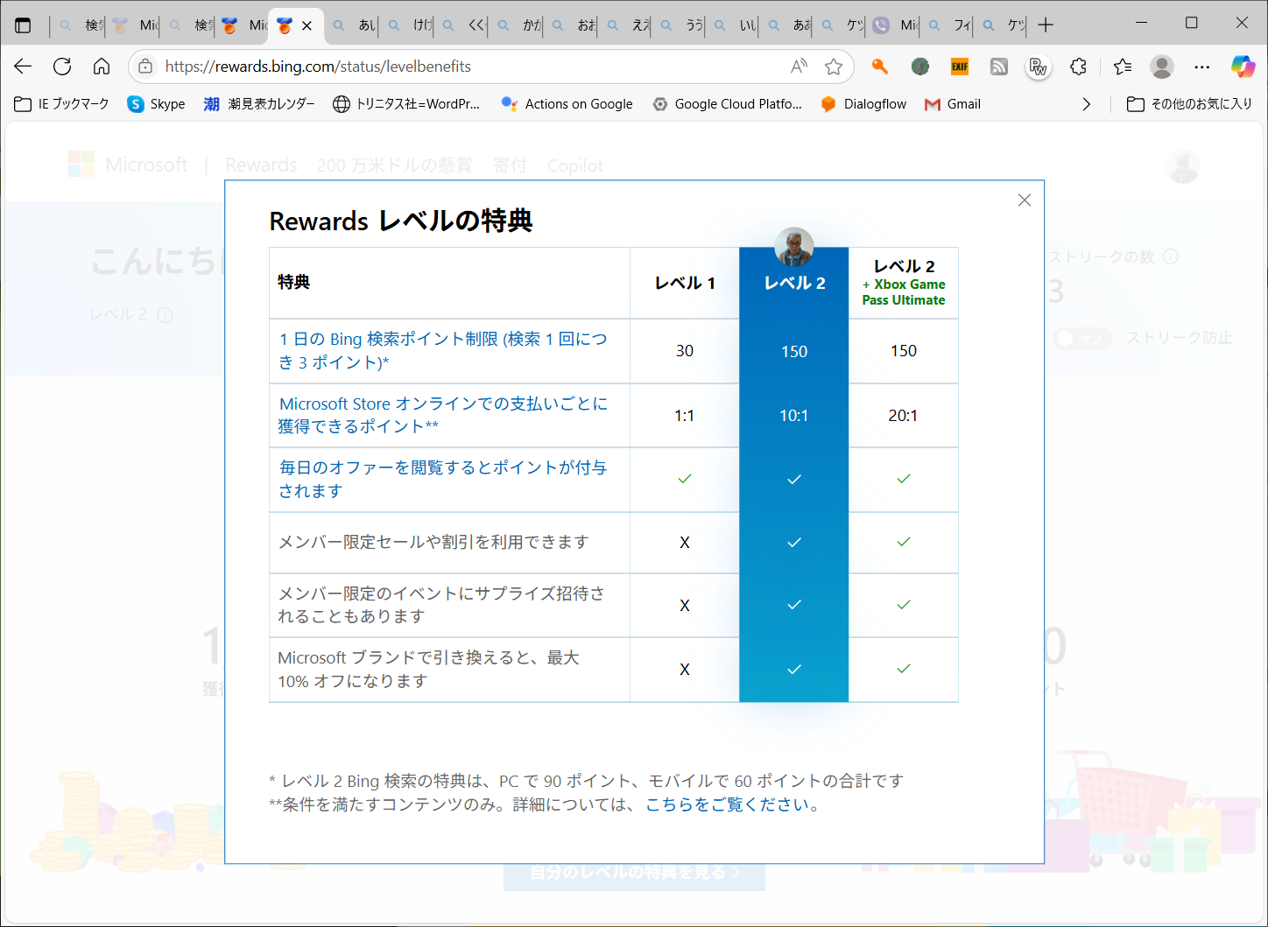Open IE ブックマーク favorites folder
The image size is (1268, 927).
(x=62, y=104)
